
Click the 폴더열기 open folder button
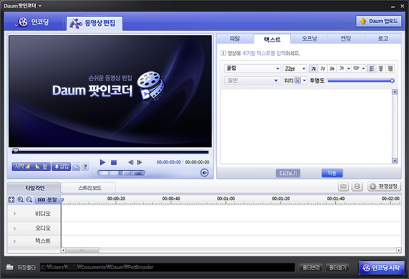[x=337, y=267]
